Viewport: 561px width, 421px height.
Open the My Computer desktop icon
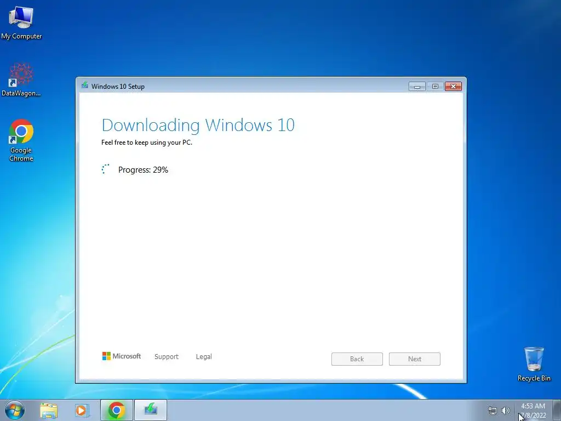coord(21,22)
